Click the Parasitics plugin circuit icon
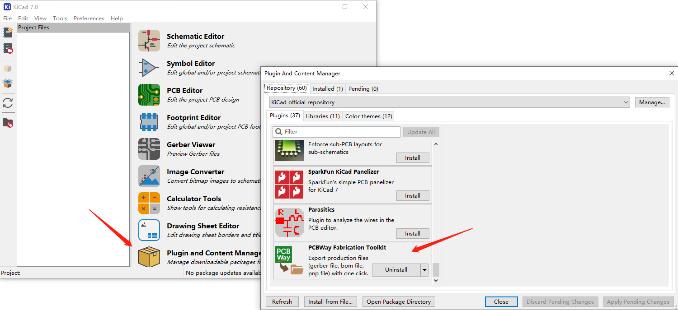The image size is (678, 310). click(289, 222)
